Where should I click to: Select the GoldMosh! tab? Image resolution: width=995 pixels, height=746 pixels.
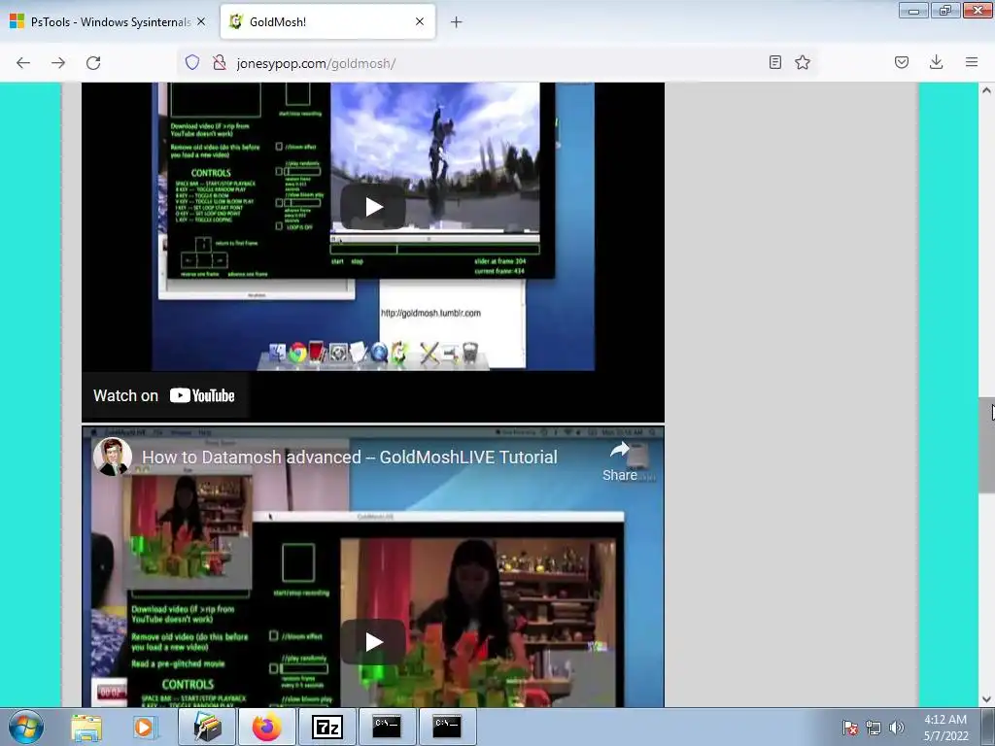327,22
